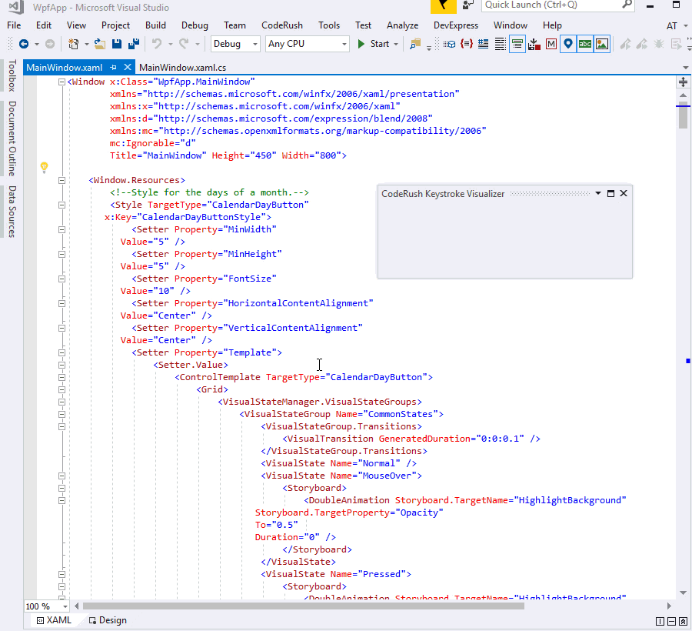
Task: Click the image embedding icon in the toolbar
Action: click(601, 44)
